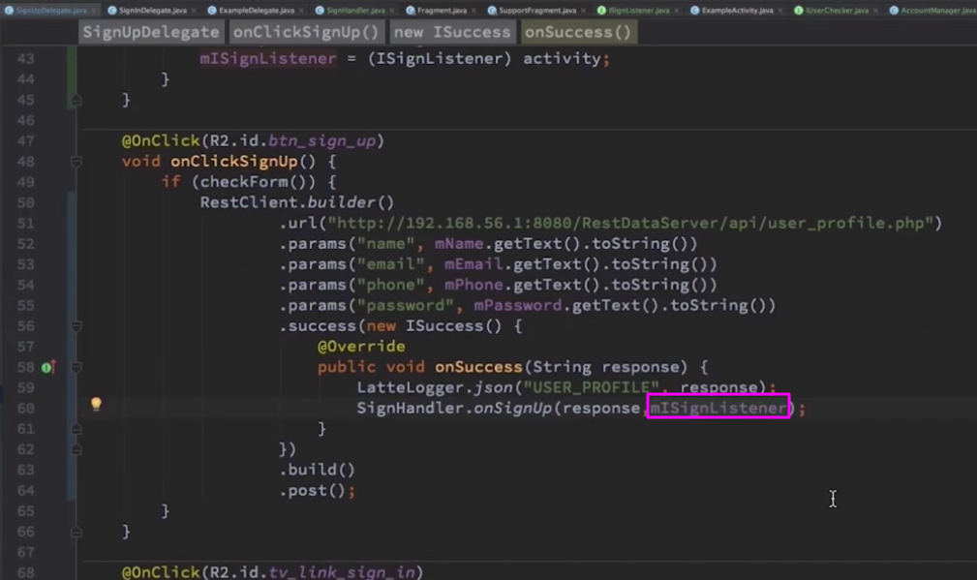Open the SignInDelegate.java tab
The height and width of the screenshot is (580, 977).
152,10
